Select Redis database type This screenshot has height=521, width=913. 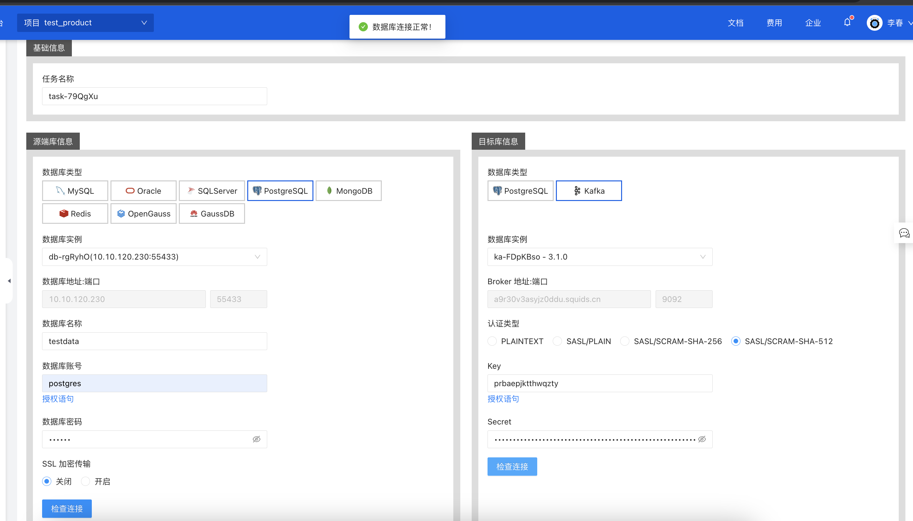click(75, 214)
